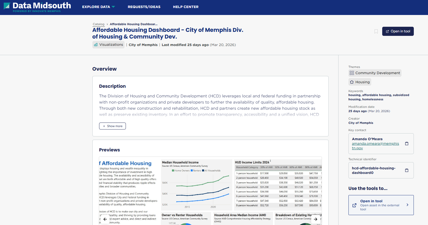
Task: Select the Community Development theme tag
Action: [x=375, y=73]
